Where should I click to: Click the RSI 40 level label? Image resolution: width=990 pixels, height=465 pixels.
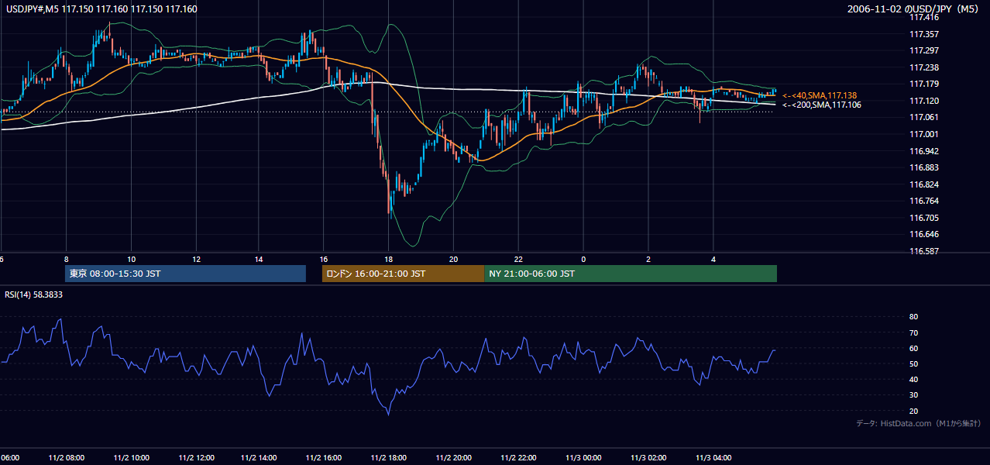(x=913, y=379)
